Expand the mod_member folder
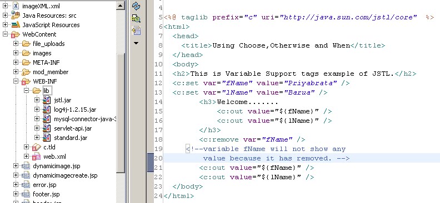Viewport: 440px width, 203px height. click(x=16, y=72)
